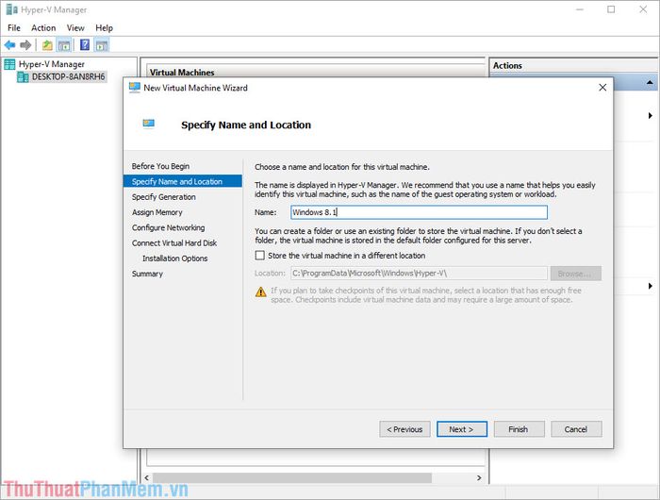Image resolution: width=660 pixels, height=500 pixels.
Task: Click the horizontal scrollbar left arrow
Action: point(147,477)
